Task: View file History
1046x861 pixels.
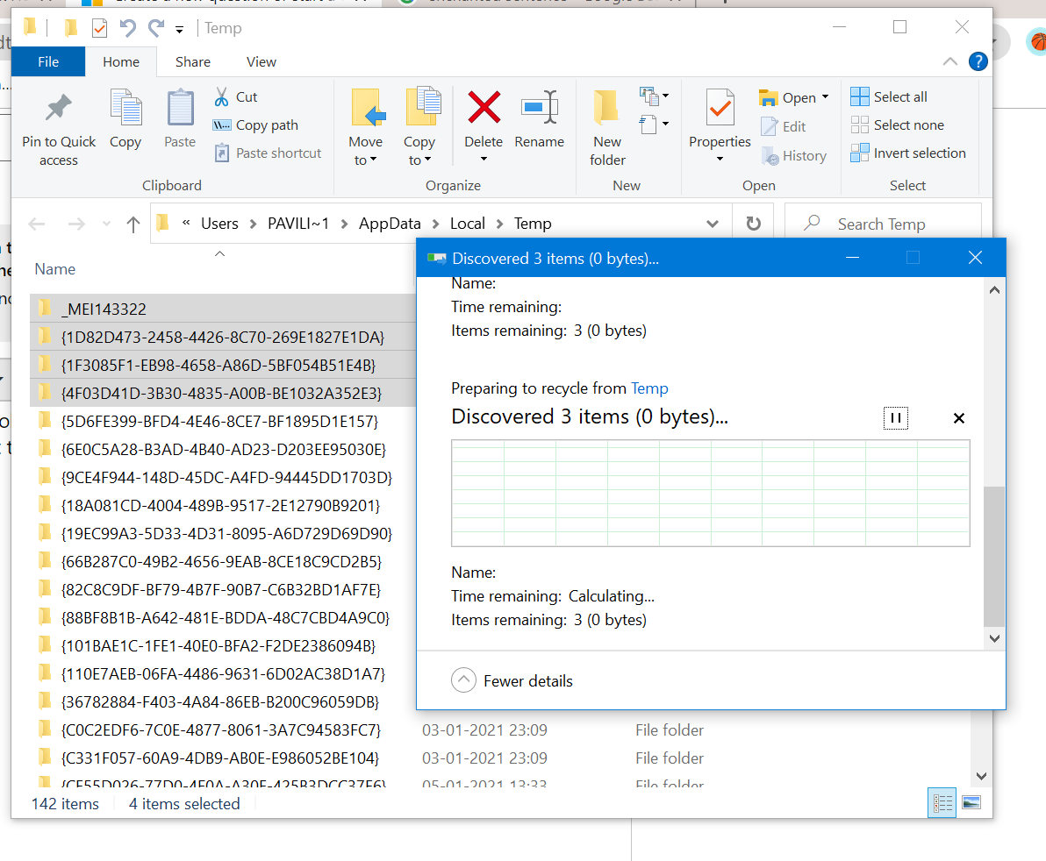Action: (794, 156)
